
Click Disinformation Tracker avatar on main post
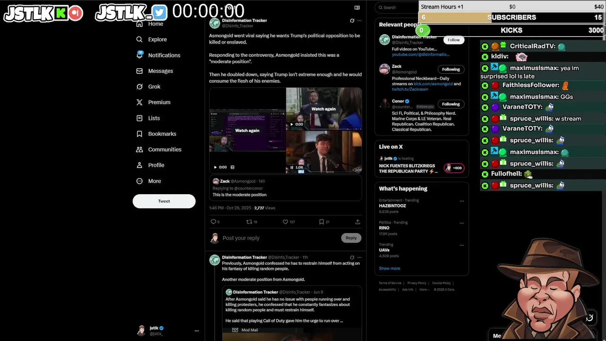click(214, 23)
